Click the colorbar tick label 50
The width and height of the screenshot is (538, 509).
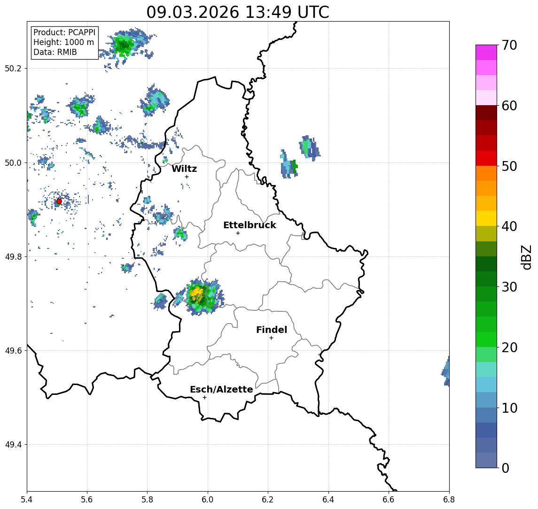[x=509, y=166]
